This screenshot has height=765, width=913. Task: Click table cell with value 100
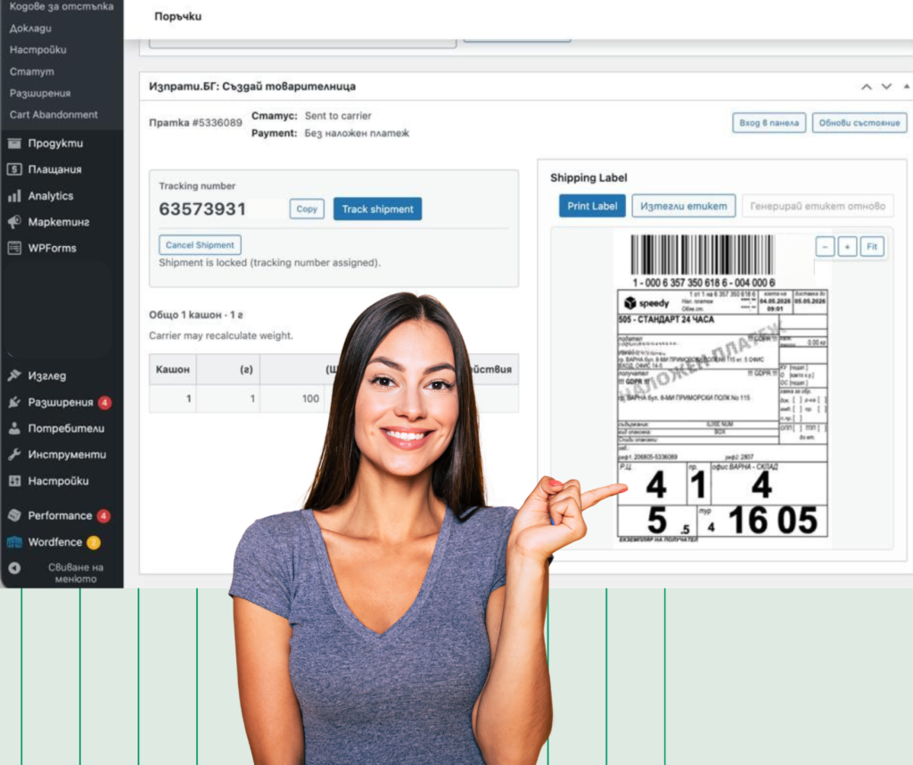click(x=310, y=399)
